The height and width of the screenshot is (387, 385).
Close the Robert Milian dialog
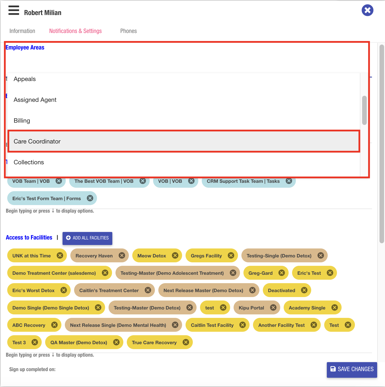[x=367, y=10]
